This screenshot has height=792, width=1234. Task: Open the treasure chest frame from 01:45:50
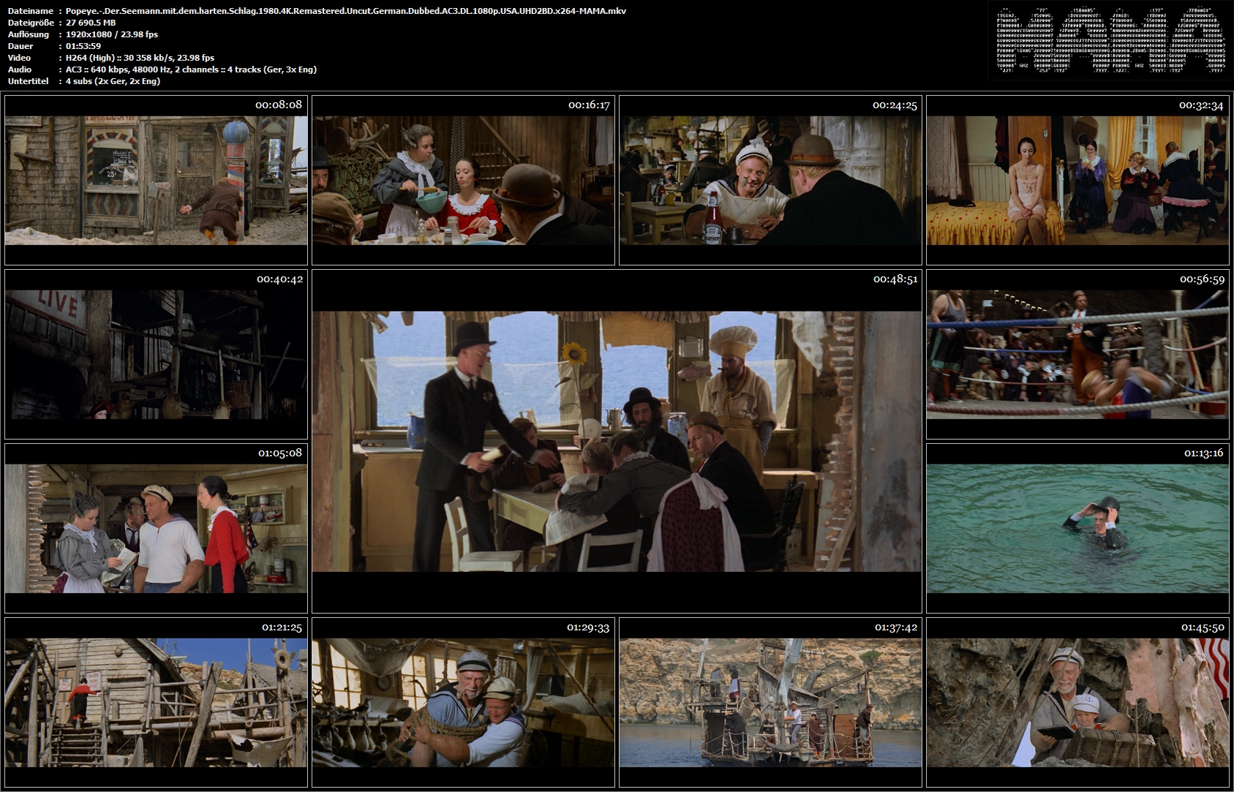tap(1077, 702)
